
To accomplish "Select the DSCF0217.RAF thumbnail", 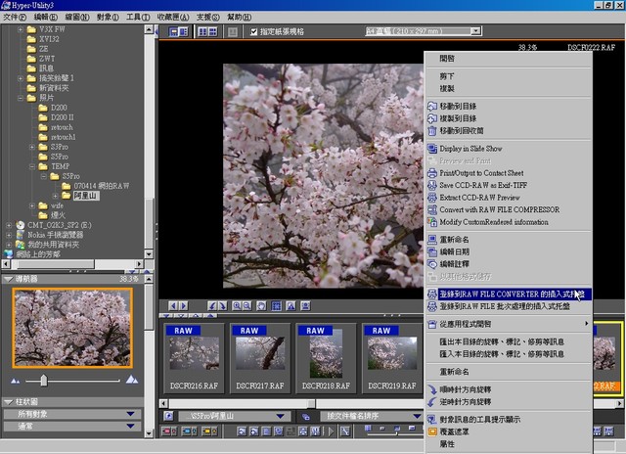I will tap(260, 358).
